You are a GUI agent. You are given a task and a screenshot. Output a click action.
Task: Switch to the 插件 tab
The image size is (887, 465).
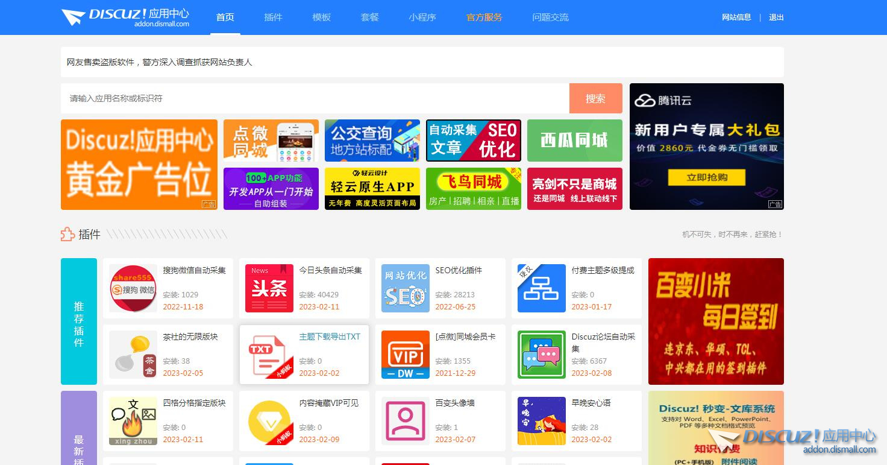(273, 17)
